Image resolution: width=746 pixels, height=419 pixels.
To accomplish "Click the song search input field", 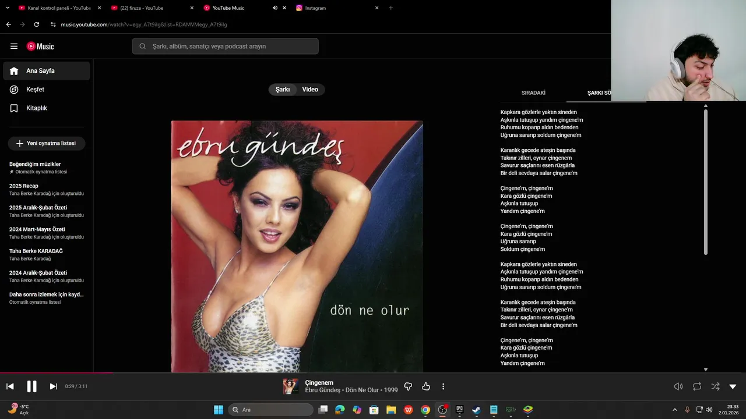I will coord(225,47).
